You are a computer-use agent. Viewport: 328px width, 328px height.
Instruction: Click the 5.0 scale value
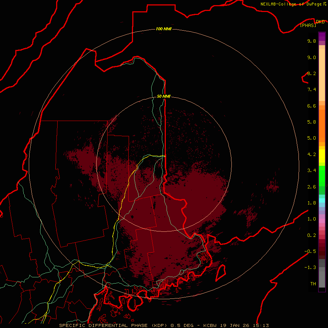[312, 138]
